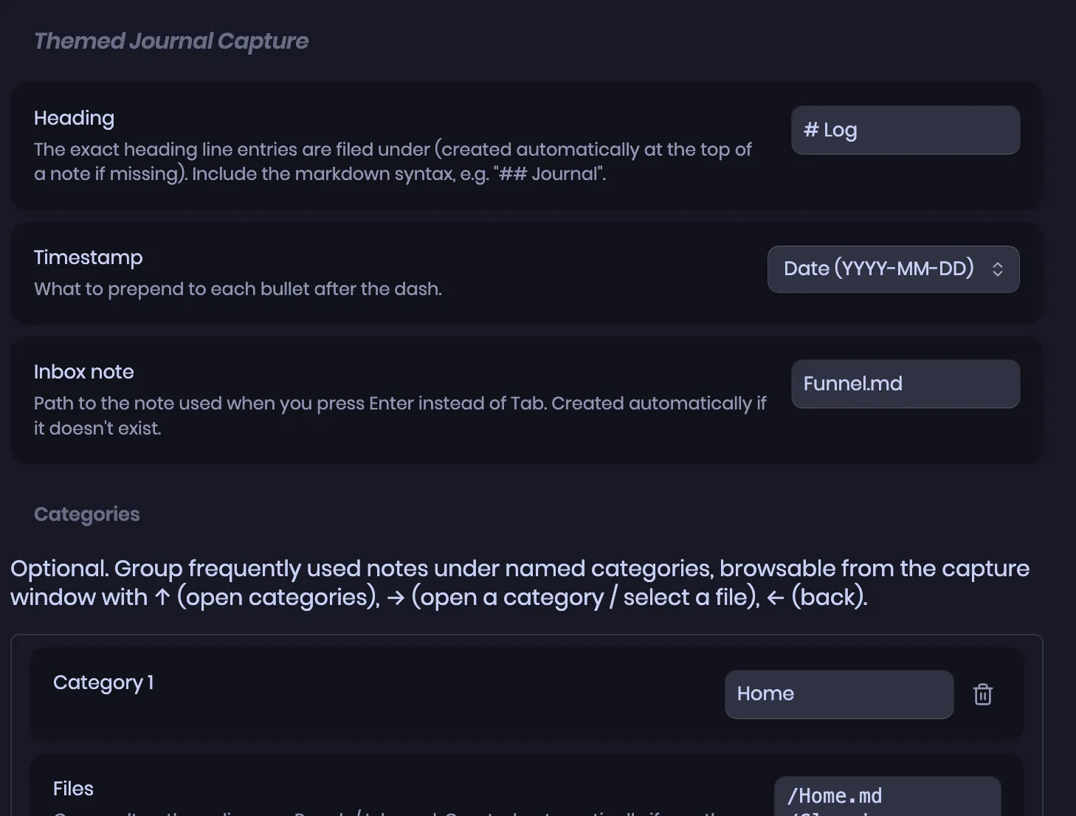1076x816 pixels.
Task: Select the Heading setting label
Action: pyautogui.click(x=74, y=118)
